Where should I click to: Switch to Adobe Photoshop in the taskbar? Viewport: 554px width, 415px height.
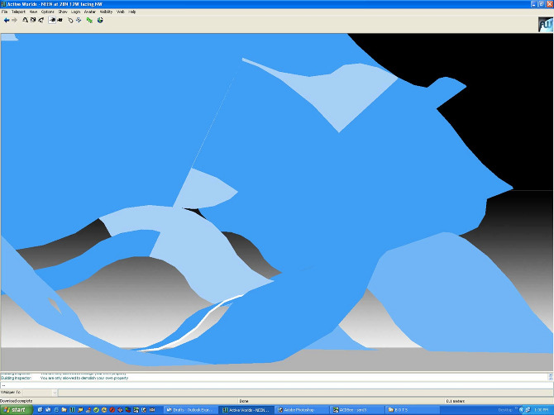pos(300,409)
